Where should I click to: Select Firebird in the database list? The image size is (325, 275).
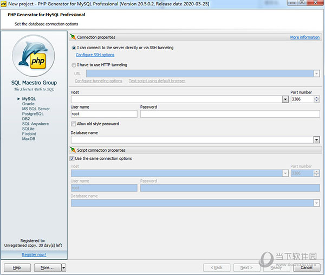pyautogui.click(x=29, y=134)
